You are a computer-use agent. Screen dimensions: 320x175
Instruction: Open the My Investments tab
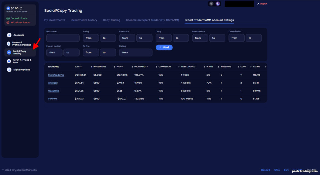point(55,20)
